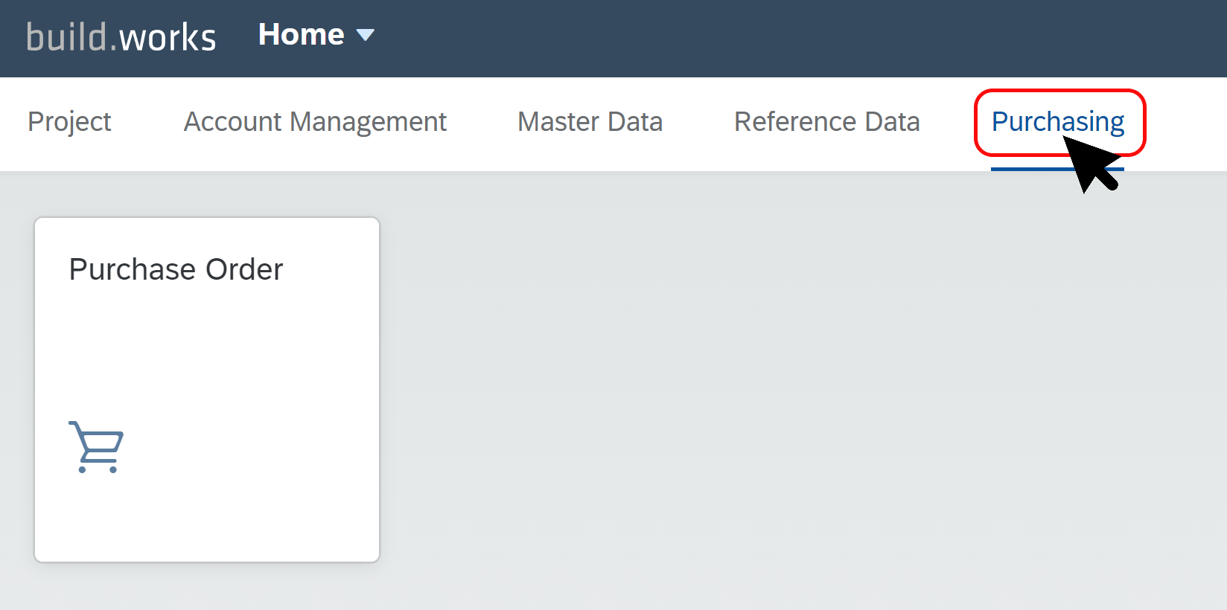Select the Purchasing tab
1227x610 pixels.
click(1058, 122)
